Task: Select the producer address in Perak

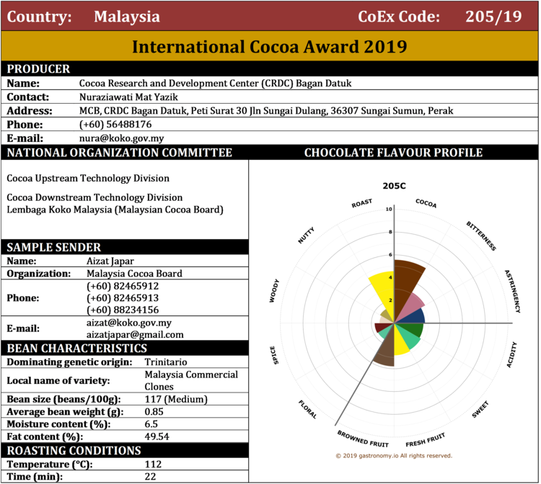Action: tap(266, 111)
